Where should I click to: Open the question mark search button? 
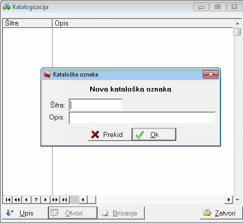[x=36, y=199]
